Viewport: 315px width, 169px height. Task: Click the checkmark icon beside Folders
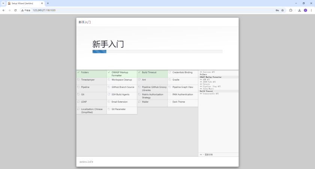[78, 72]
